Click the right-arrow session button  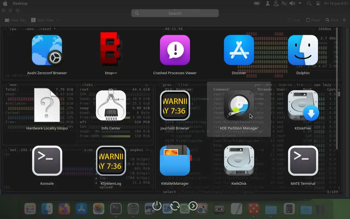(193, 206)
